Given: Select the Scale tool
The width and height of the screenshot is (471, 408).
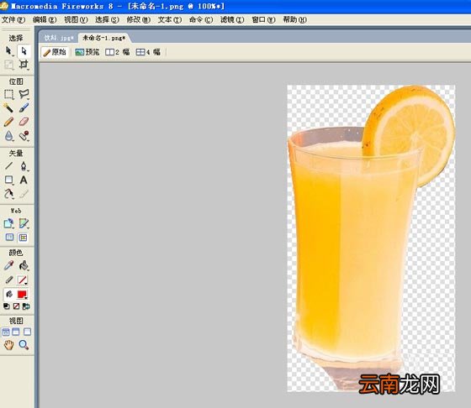Looking at the screenshot, I should 8,65.
